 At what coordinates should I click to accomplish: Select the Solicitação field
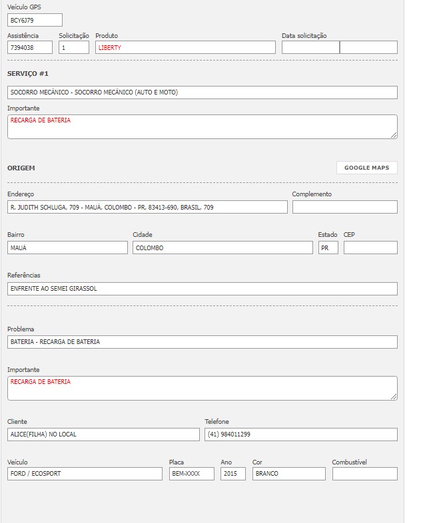(x=74, y=48)
